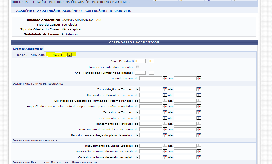Viewport: 272px width, 164px height.
Task: Open the calendar for Sugestão de Turmas pelo Chefe
Action: point(165,106)
